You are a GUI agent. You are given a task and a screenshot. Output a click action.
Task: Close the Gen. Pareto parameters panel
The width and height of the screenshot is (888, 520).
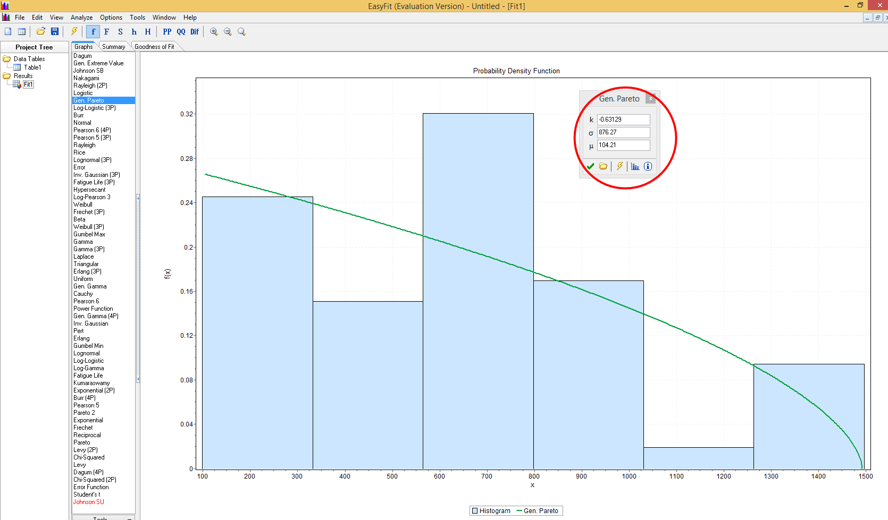point(650,99)
